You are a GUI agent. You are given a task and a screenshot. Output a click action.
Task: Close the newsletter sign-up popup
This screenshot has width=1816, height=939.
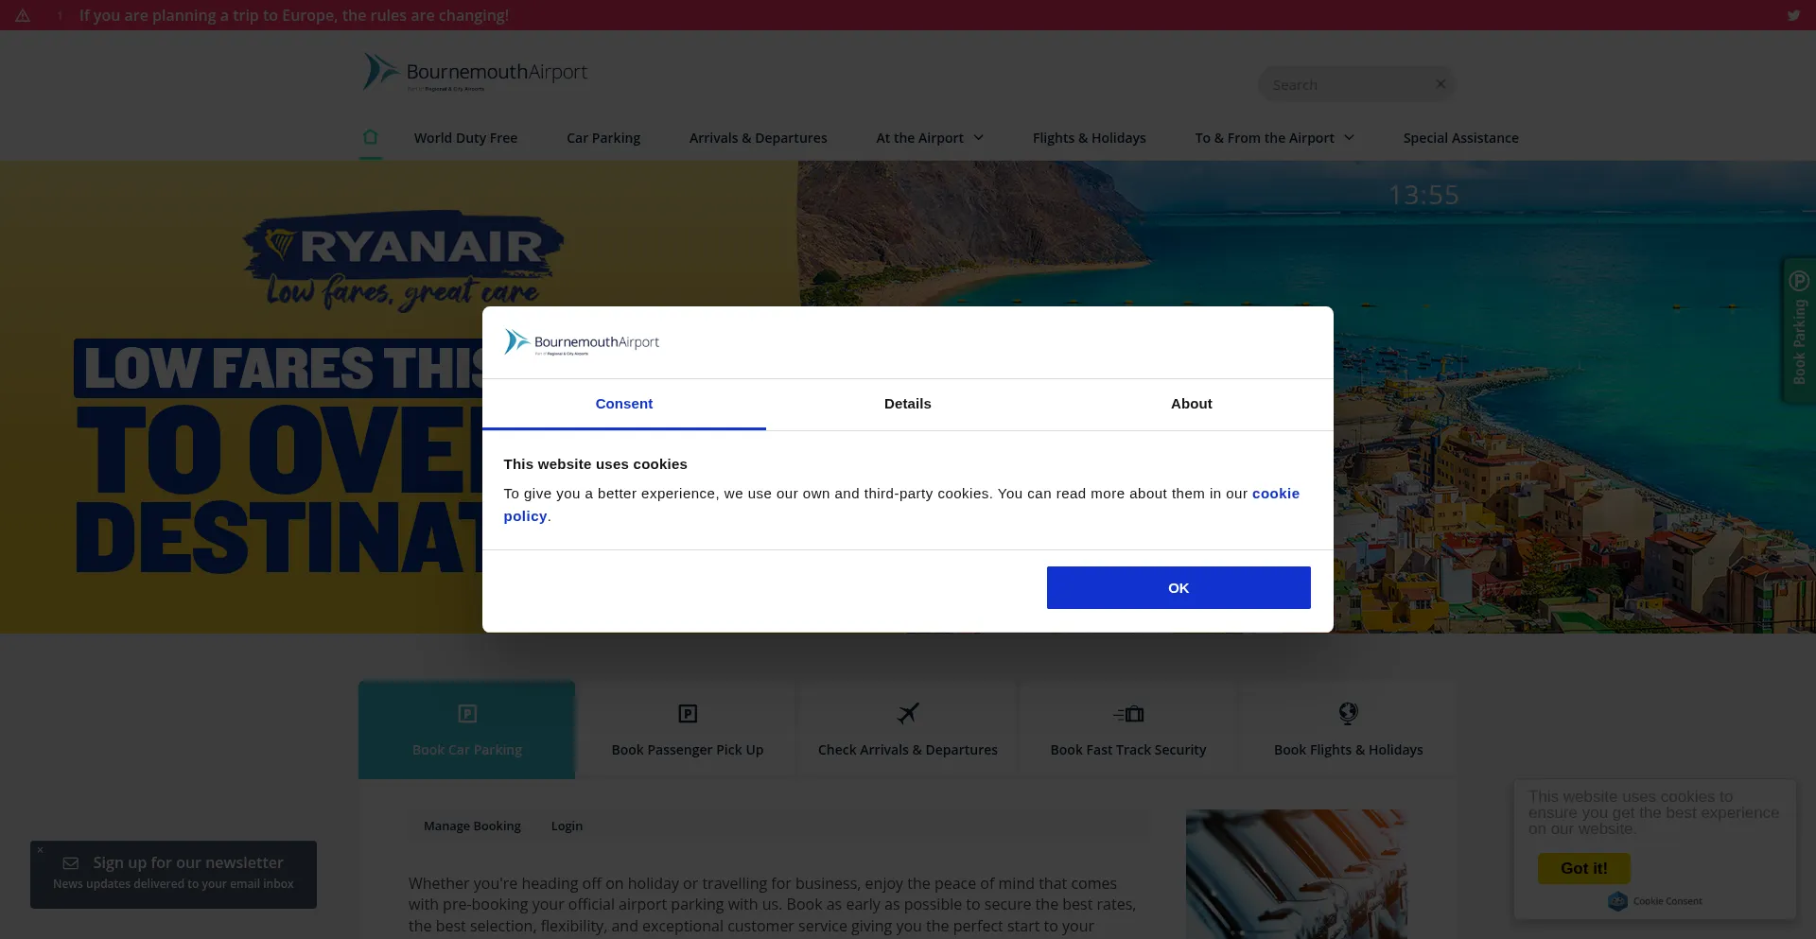(x=40, y=850)
